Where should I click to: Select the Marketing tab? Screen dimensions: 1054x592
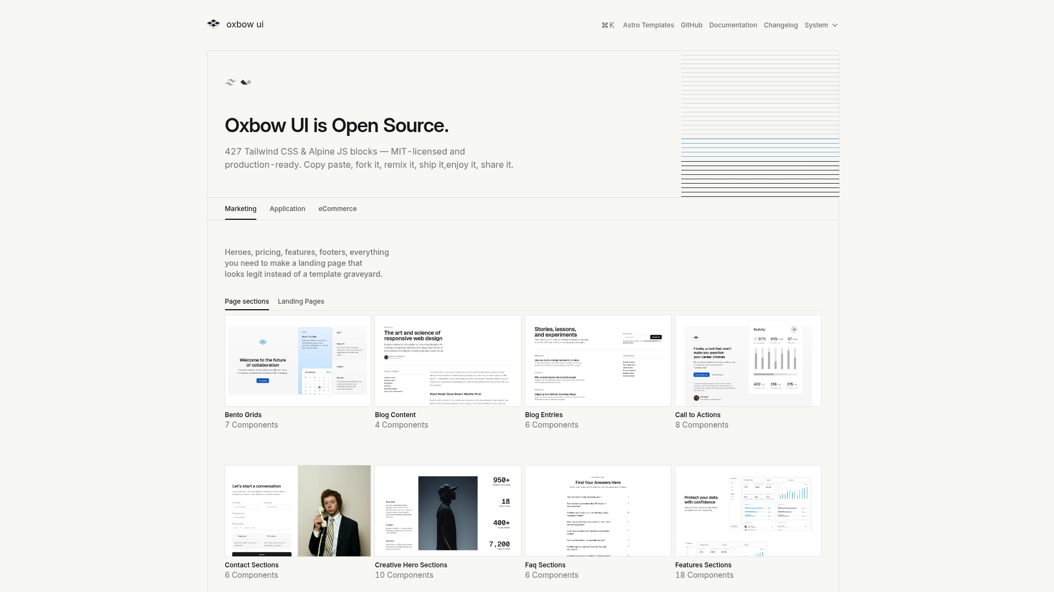[240, 209]
